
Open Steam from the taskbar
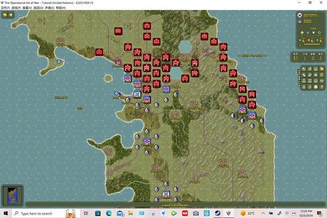coord(218,213)
